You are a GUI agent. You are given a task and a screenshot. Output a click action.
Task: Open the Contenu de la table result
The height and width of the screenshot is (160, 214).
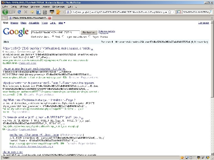click(43, 117)
